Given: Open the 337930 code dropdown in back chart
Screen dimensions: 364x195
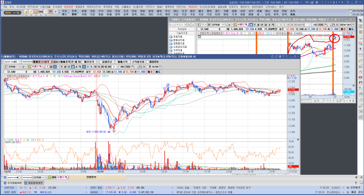Looking at the screenshot, I should coord(223,24).
